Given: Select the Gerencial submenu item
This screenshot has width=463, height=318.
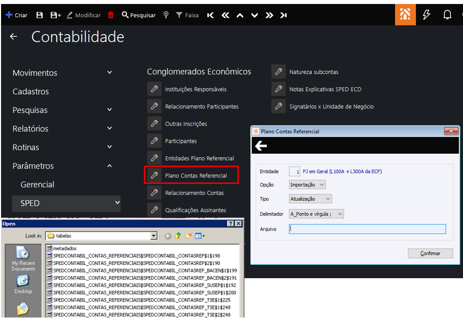Looking at the screenshot, I should [37, 185].
